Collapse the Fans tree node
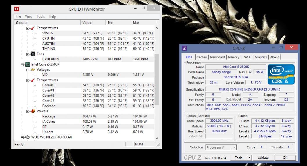 pos(28,54)
